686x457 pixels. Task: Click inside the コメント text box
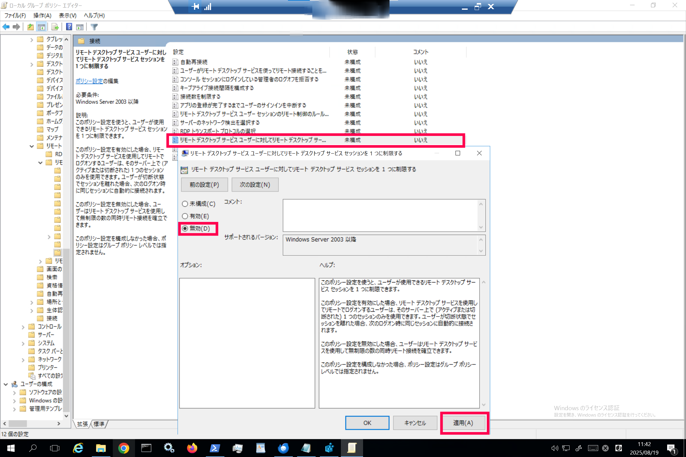[x=380, y=215]
